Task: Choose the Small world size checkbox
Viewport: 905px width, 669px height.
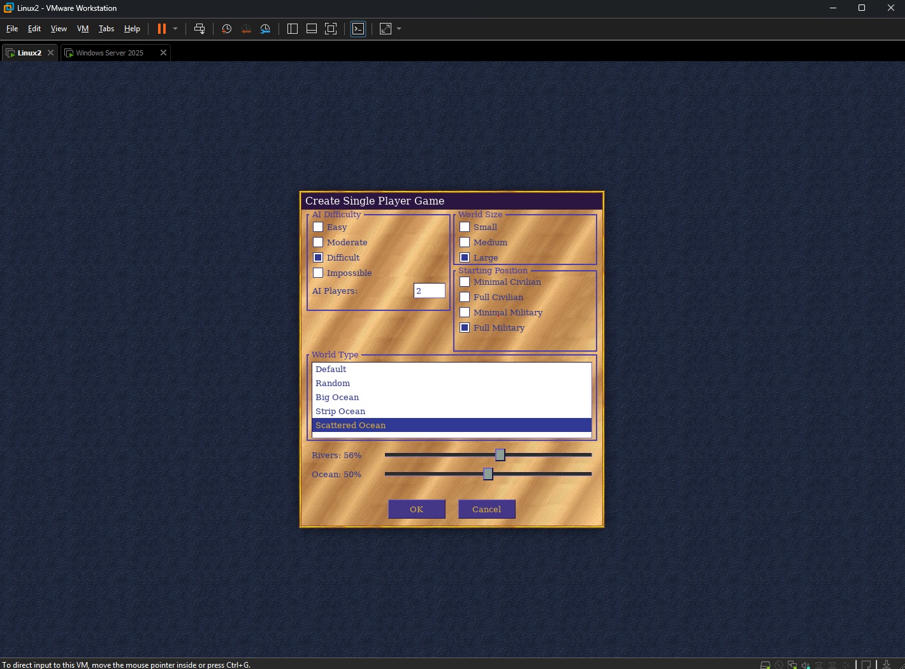Action: (x=465, y=227)
